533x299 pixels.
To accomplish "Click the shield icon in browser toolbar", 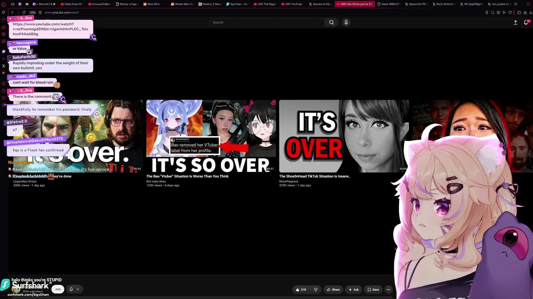I will 498,12.
